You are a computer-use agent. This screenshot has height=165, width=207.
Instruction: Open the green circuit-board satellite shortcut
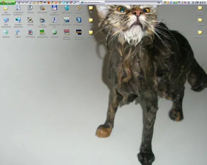42,32
